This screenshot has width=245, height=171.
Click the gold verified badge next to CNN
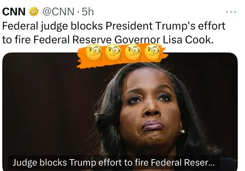(34, 12)
